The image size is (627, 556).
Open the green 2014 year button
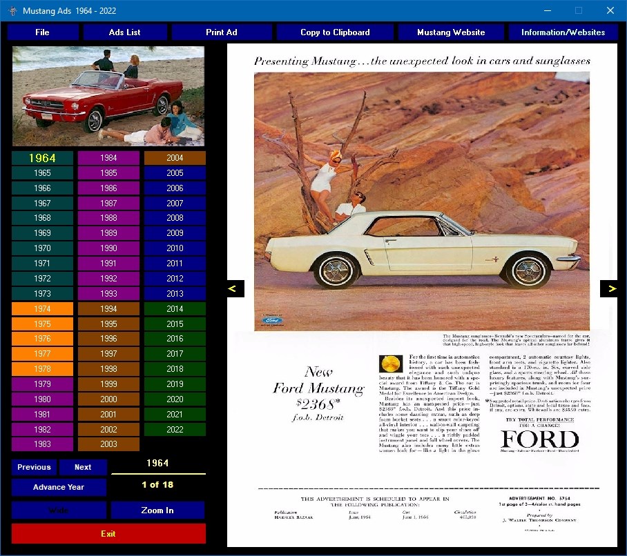[175, 309]
